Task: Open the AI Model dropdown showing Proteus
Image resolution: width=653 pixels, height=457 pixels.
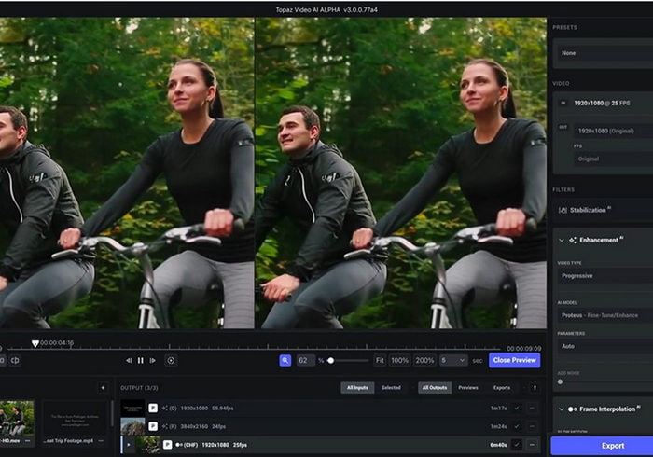Action: tap(605, 315)
